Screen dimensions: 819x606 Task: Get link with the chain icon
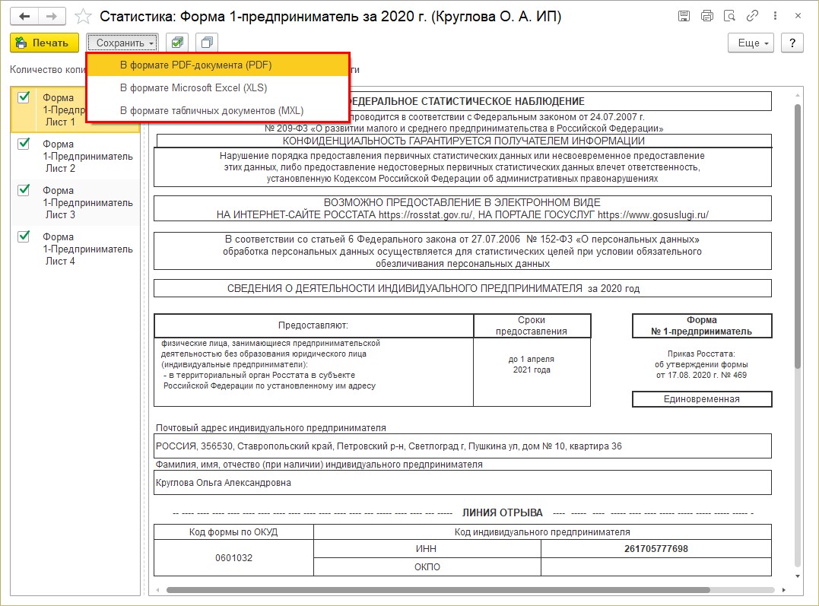[752, 16]
